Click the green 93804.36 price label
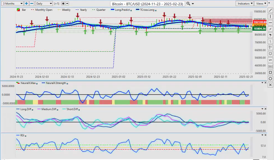Screen dimensions: 274x160 260,29
